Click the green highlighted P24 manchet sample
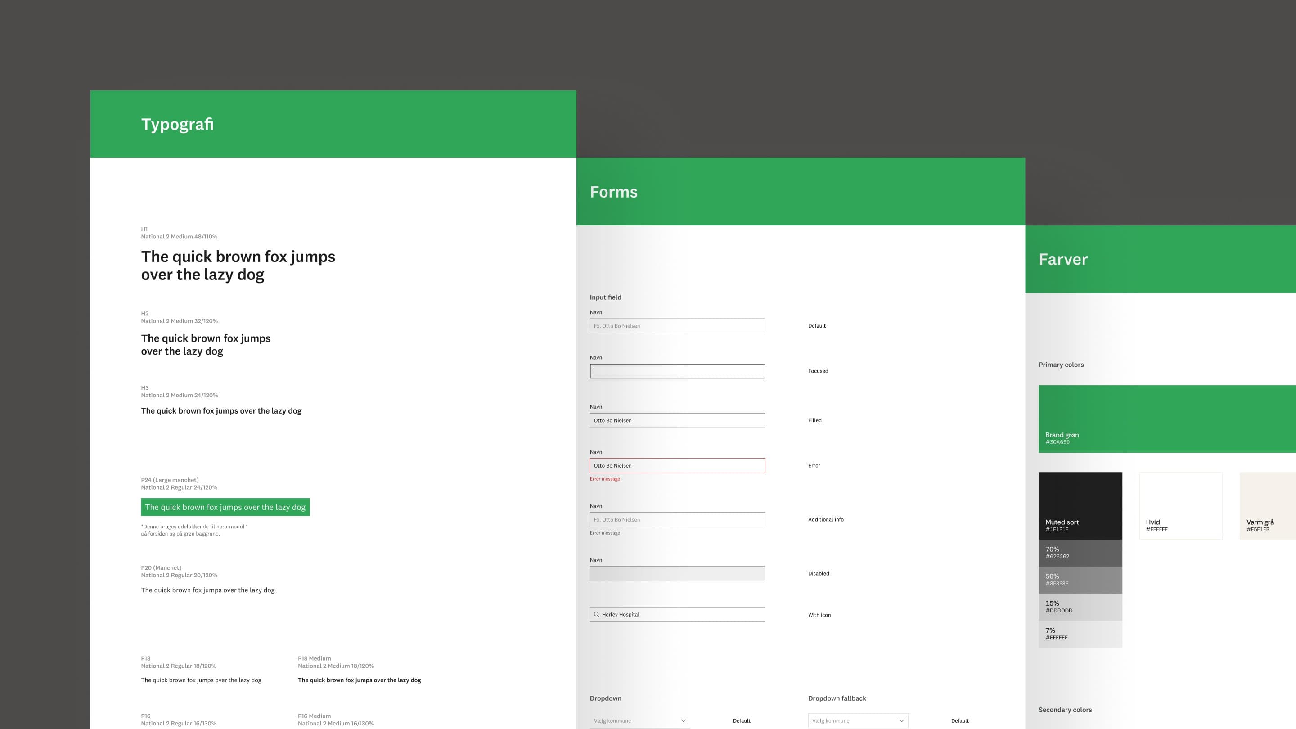Image resolution: width=1296 pixels, height=729 pixels. click(225, 507)
